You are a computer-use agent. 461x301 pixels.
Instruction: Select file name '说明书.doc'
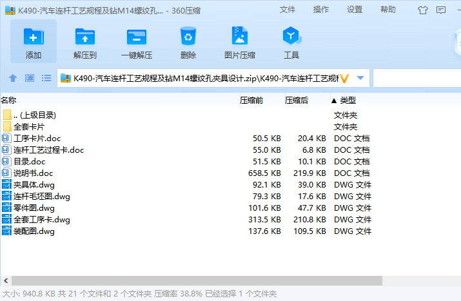[34, 173]
